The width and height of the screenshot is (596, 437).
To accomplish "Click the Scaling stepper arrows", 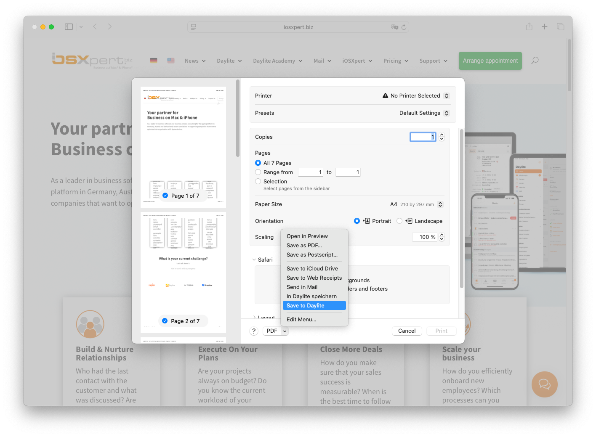I will pyautogui.click(x=442, y=237).
